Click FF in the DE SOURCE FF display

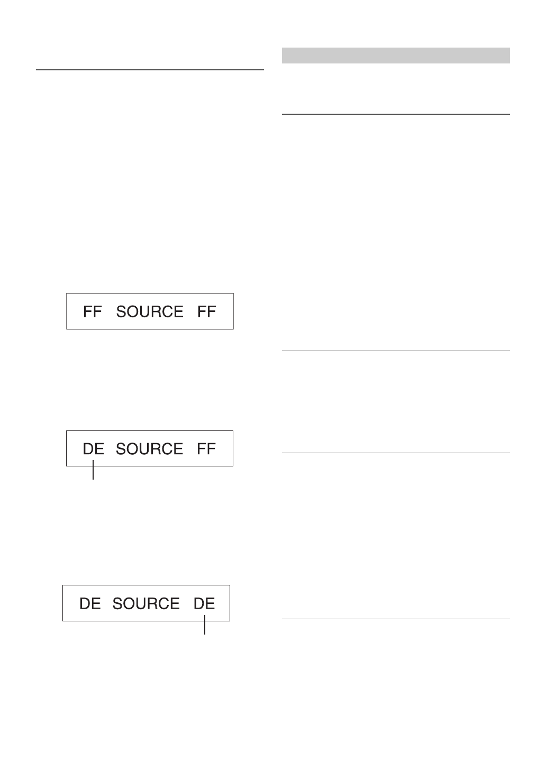coord(206,449)
